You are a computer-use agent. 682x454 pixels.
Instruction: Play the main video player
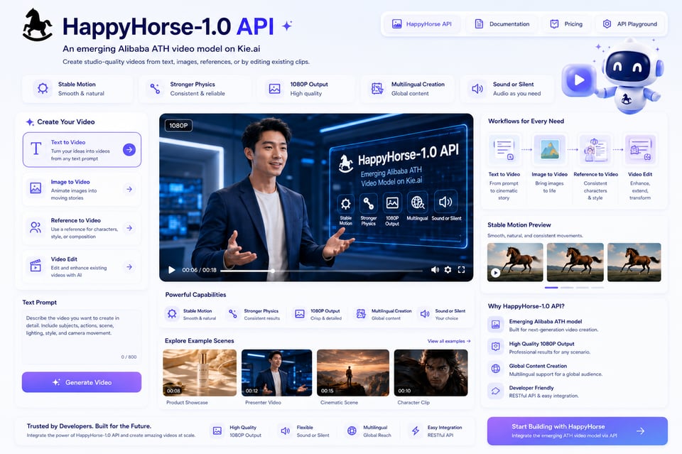pos(172,270)
